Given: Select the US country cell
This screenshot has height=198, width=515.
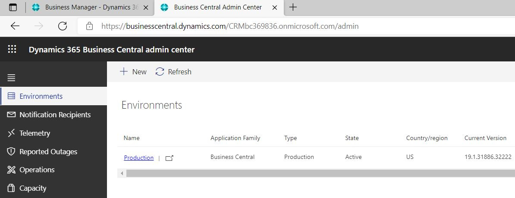Looking at the screenshot, I should click(x=410, y=157).
